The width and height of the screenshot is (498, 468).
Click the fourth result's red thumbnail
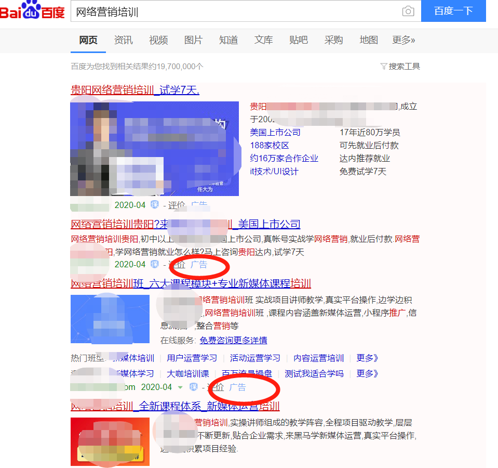[110, 441]
